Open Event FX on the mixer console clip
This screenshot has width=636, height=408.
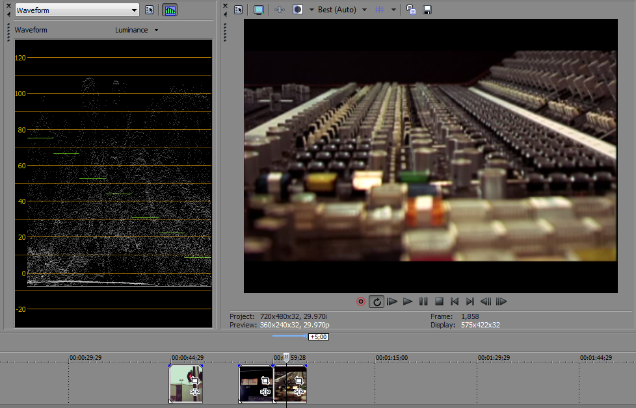pos(299,392)
